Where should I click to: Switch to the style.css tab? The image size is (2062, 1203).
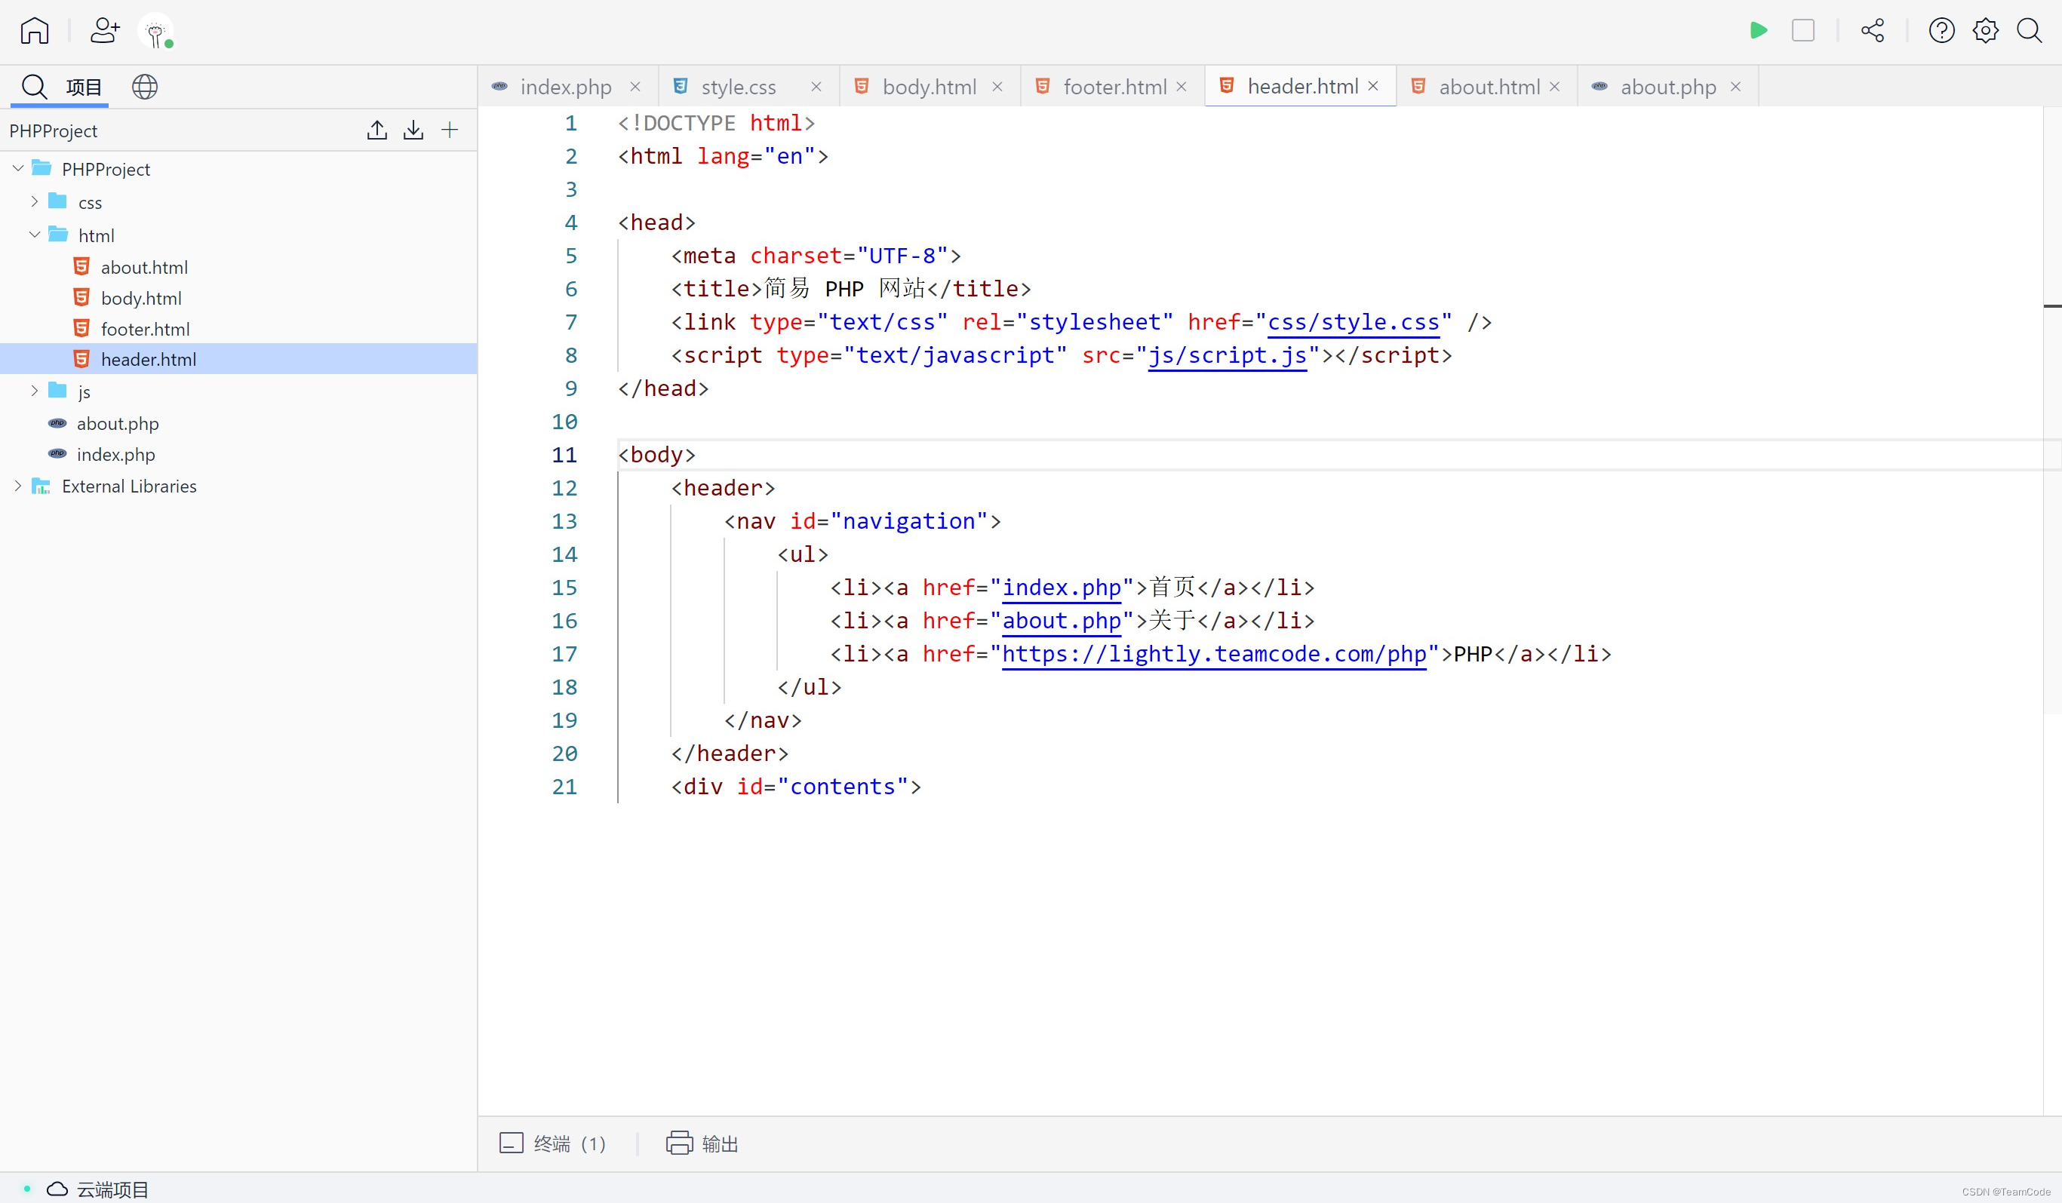(739, 86)
